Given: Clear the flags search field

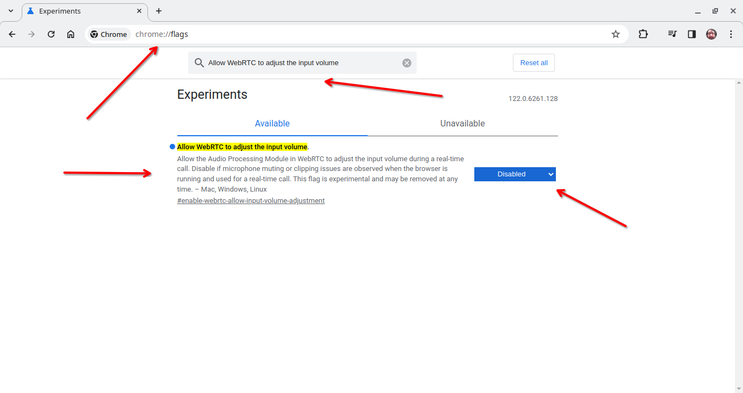Looking at the screenshot, I should click(x=406, y=63).
